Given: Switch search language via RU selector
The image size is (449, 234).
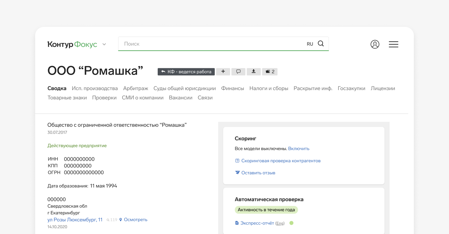Looking at the screenshot, I should (310, 44).
